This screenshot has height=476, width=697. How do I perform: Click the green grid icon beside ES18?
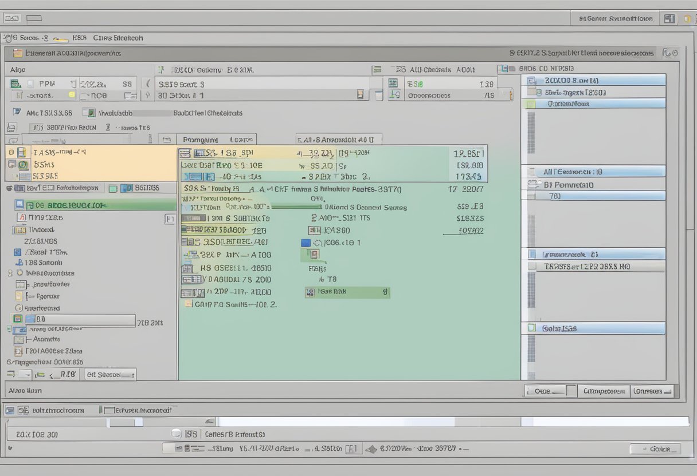tap(393, 84)
